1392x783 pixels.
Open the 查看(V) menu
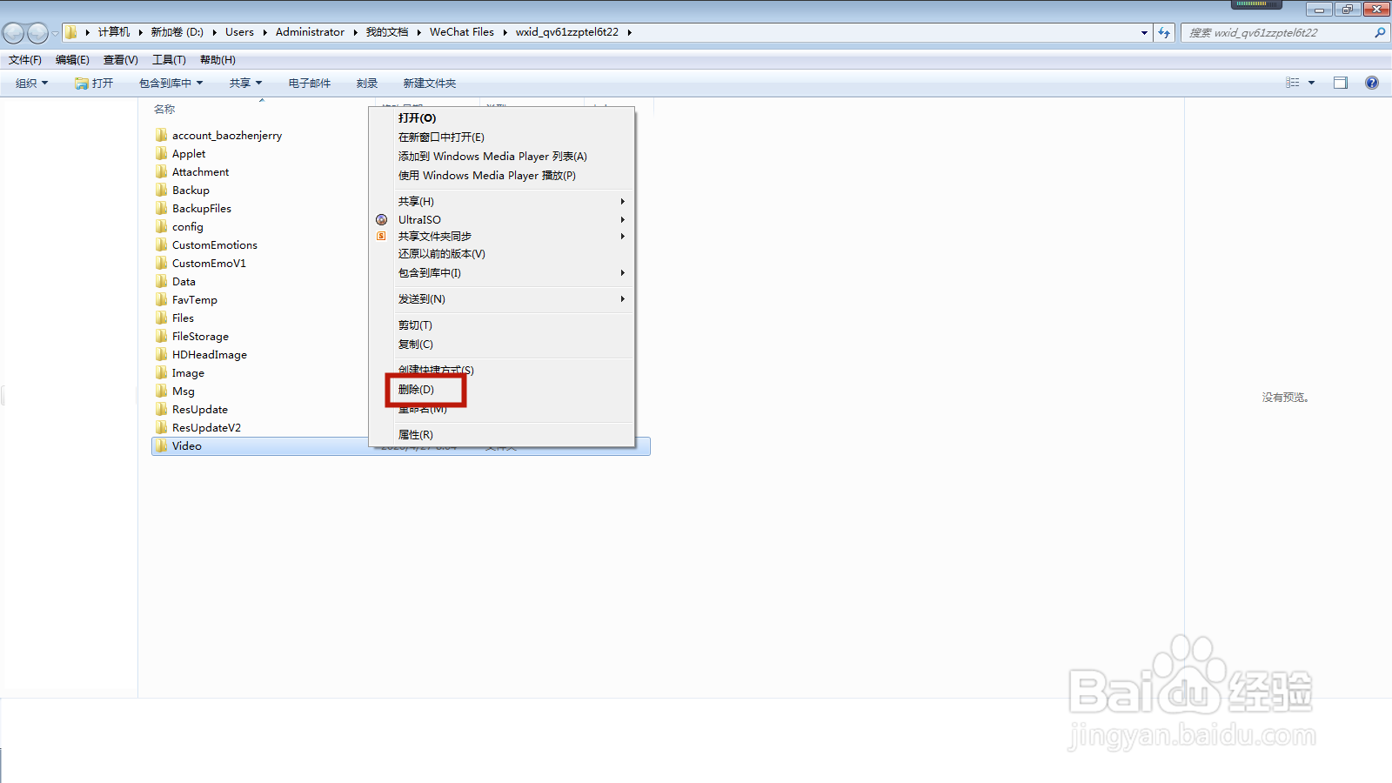(120, 59)
